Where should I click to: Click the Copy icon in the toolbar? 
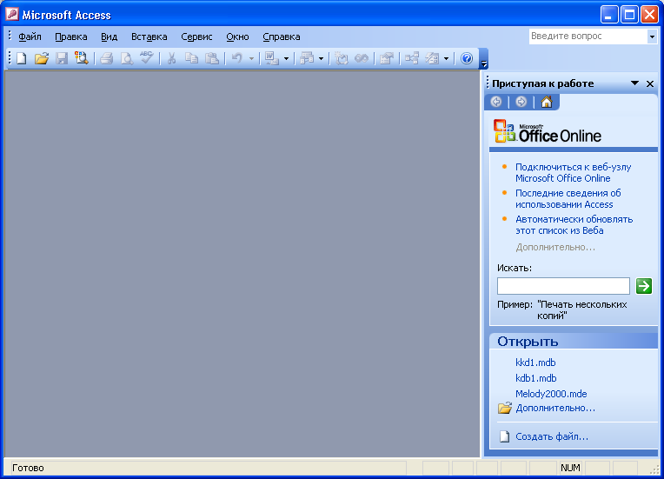tap(192, 58)
